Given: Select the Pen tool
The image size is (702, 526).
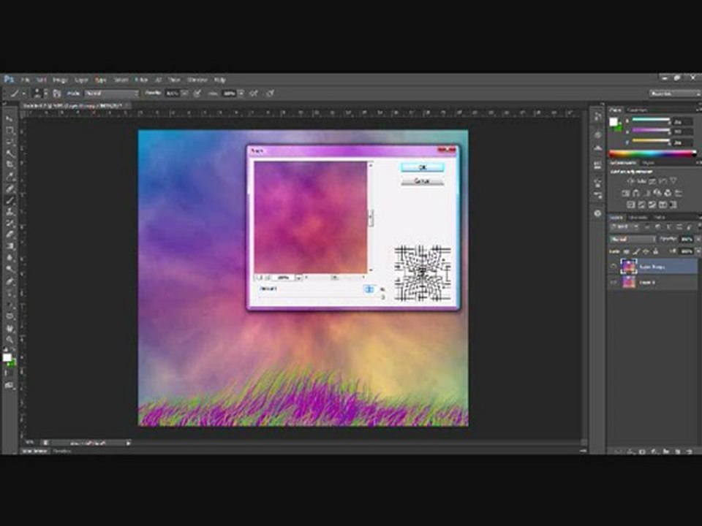Looking at the screenshot, I should coord(10,281).
